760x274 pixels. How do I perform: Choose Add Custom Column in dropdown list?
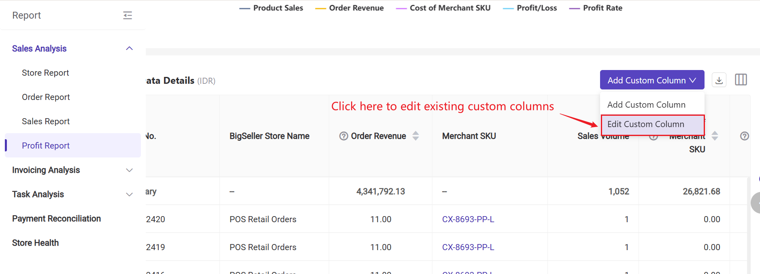coord(646,105)
